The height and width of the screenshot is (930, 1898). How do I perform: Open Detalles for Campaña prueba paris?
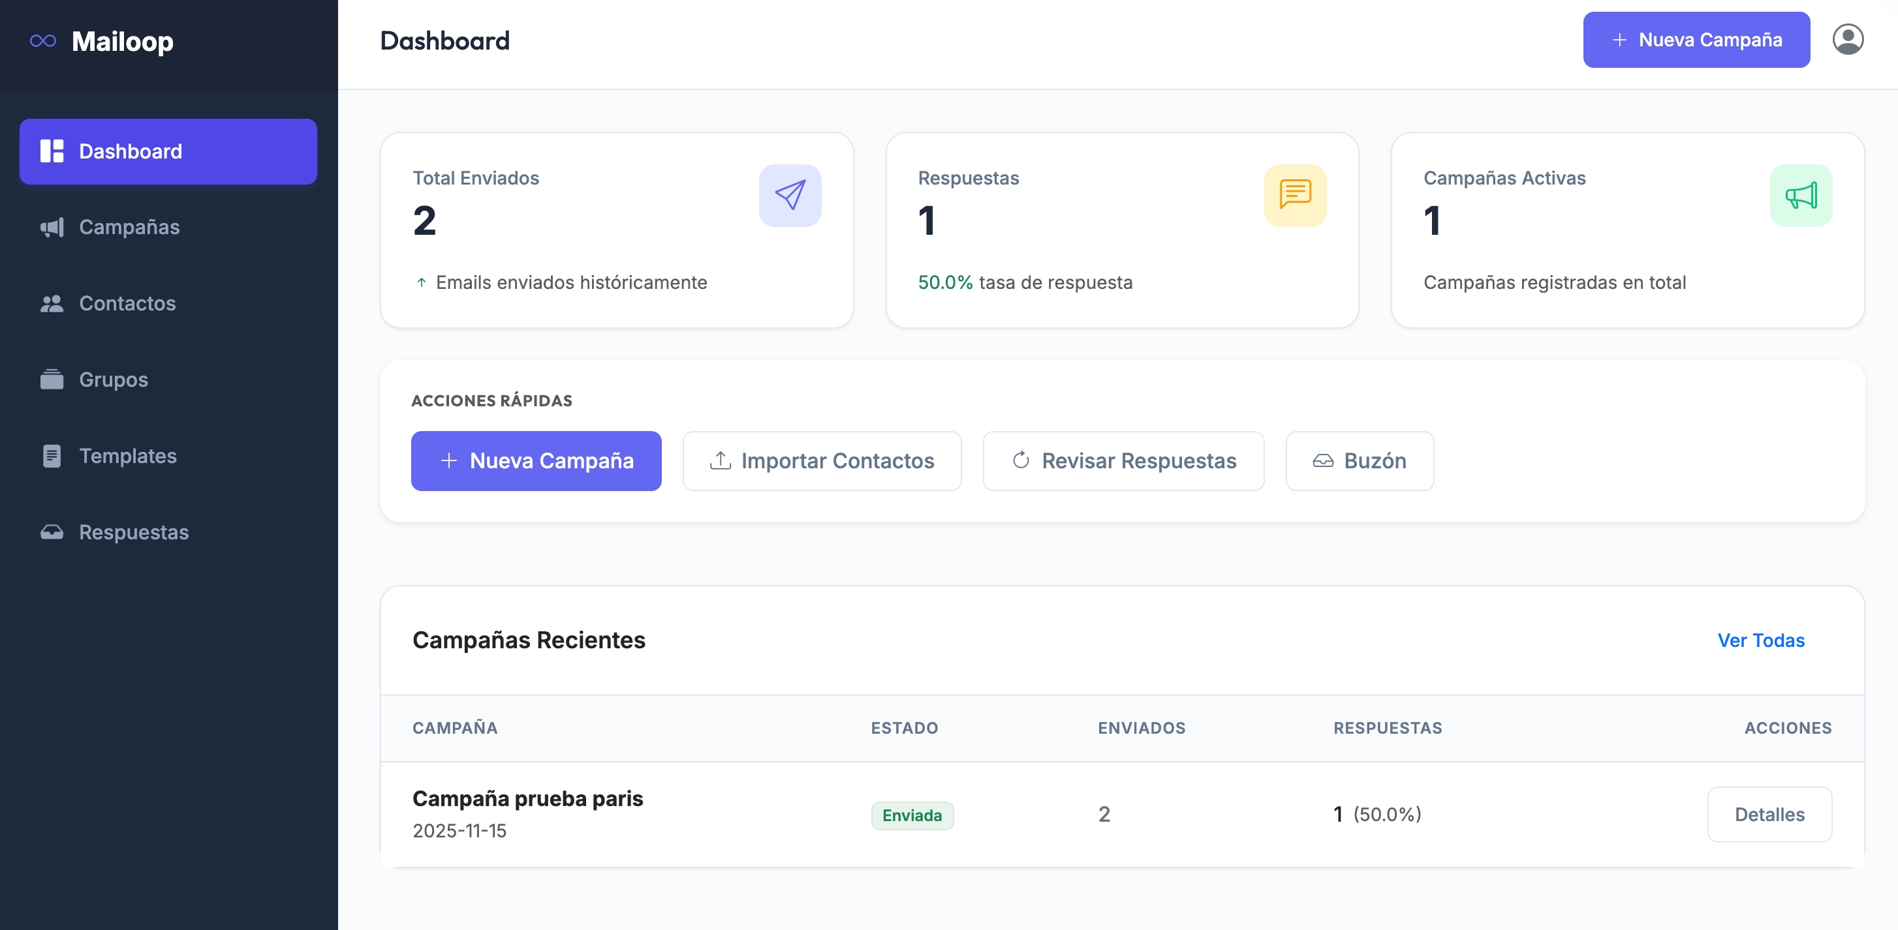(x=1768, y=815)
